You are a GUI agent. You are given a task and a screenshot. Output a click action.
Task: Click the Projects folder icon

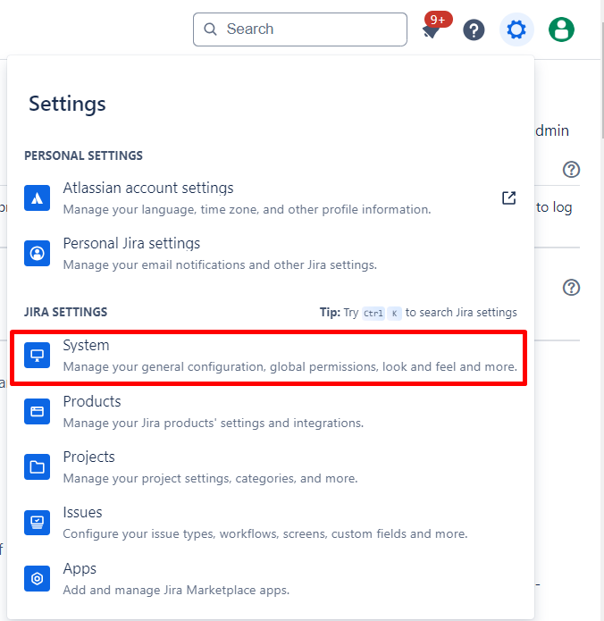coord(37,467)
